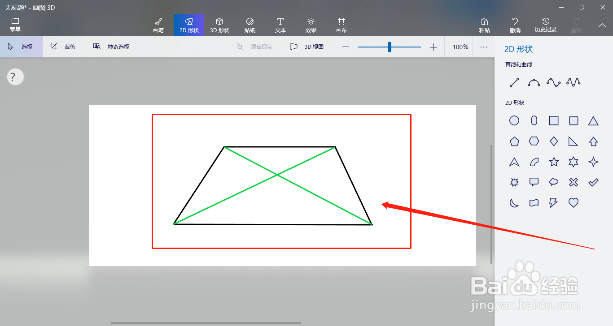Activate the 裁剪 crop tool

[63, 47]
